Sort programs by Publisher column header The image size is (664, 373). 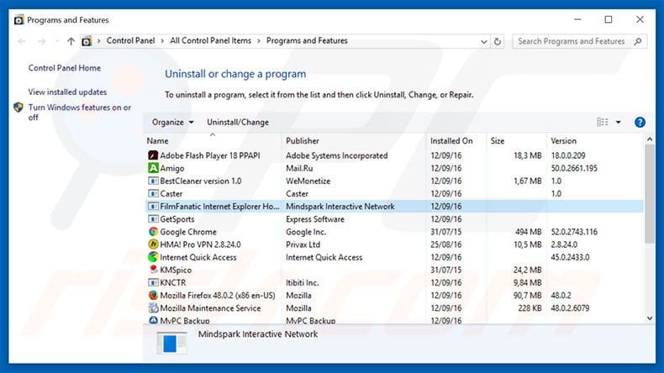[303, 141]
